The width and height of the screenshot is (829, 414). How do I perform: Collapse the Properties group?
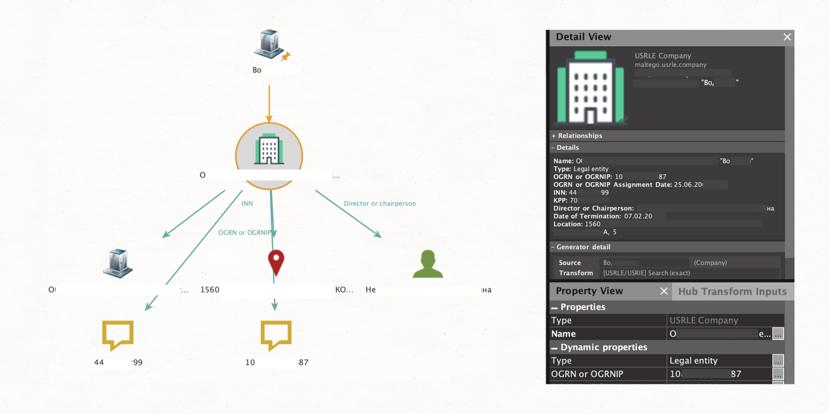coord(554,307)
